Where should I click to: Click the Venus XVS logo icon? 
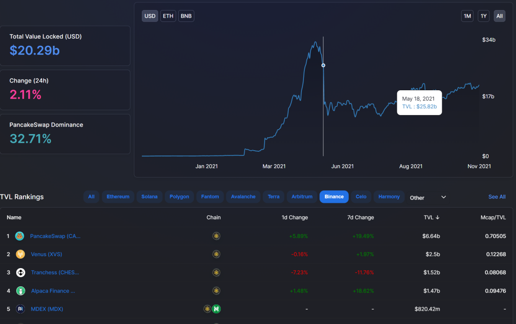[x=21, y=254]
